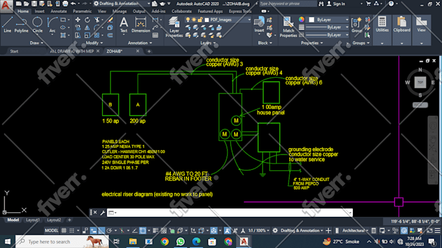Expand the Modify panel
The width and height of the screenshot is (442, 248).
pos(94,43)
